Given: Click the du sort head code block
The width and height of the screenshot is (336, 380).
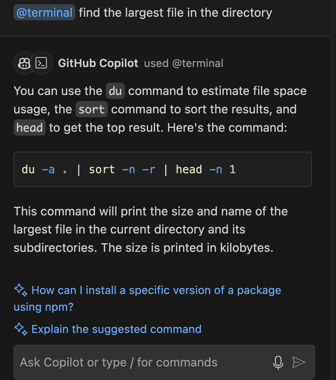Looking at the screenshot, I should click(163, 169).
